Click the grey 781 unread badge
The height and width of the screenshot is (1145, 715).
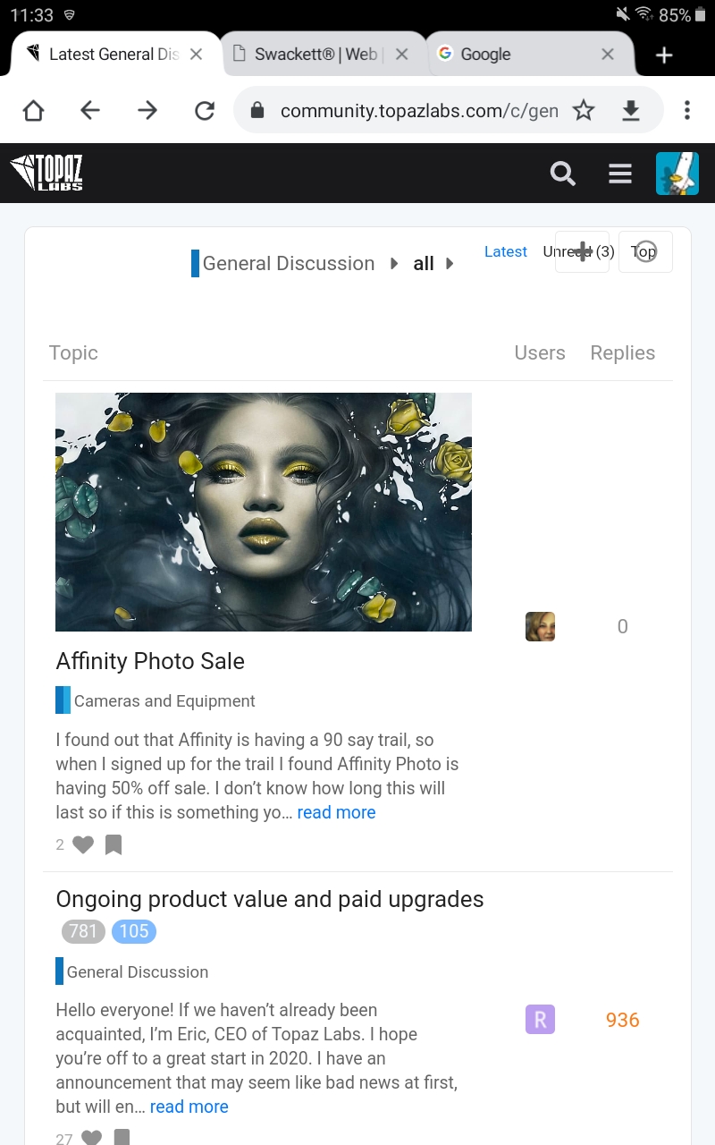pyautogui.click(x=83, y=931)
